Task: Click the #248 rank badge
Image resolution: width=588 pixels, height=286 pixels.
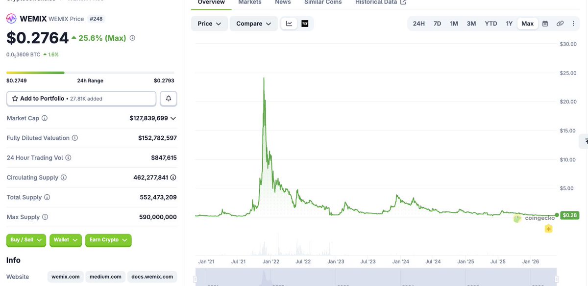Action: tap(96, 19)
